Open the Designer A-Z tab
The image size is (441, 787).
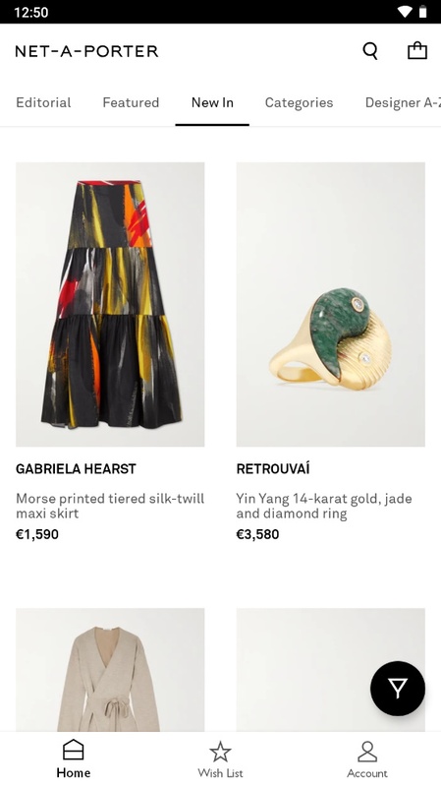[x=403, y=102]
